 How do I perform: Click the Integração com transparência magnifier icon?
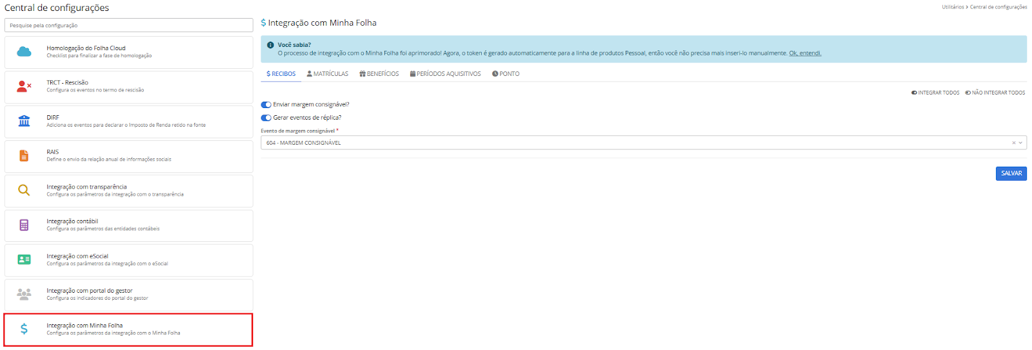coord(24,190)
